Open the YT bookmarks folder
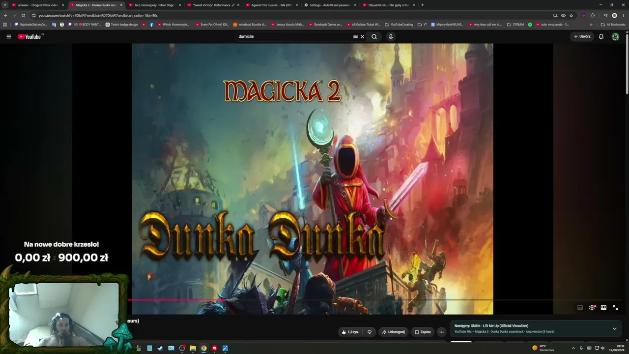 [x=422, y=25]
